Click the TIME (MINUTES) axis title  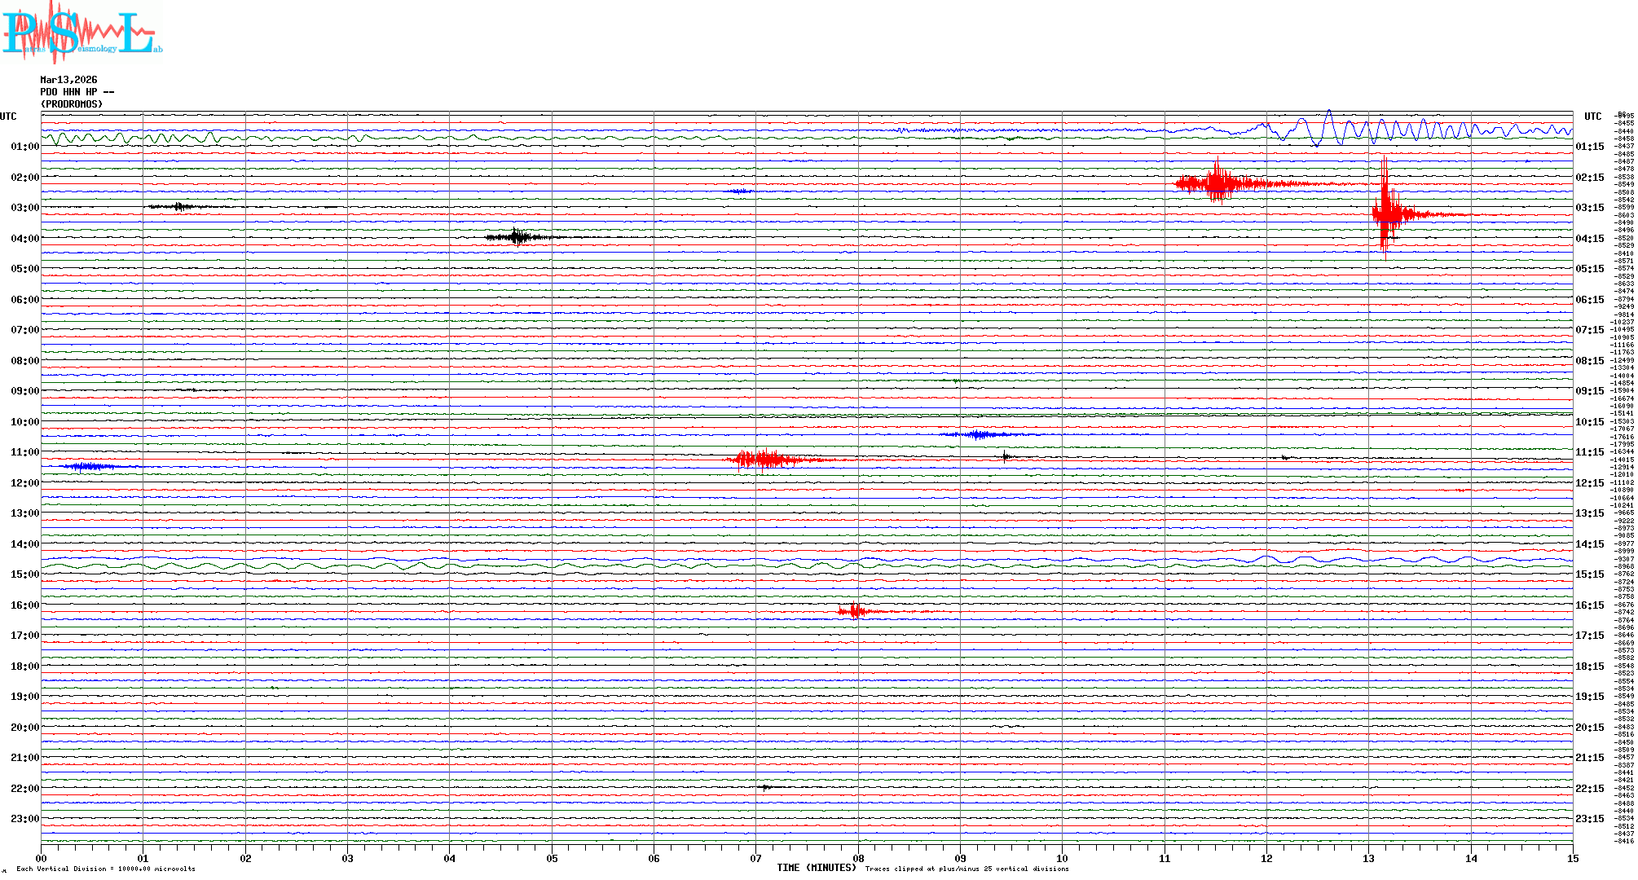(817, 868)
